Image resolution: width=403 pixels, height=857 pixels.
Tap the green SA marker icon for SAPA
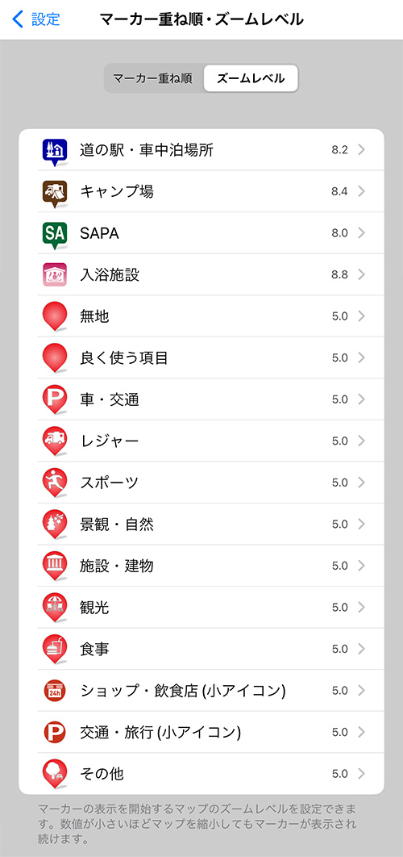pyautogui.click(x=55, y=235)
